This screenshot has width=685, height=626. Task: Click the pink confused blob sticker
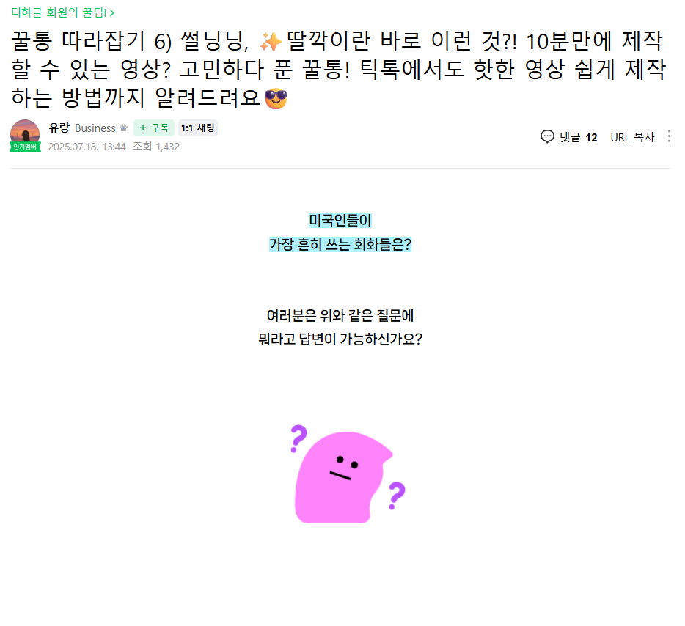coord(348,474)
